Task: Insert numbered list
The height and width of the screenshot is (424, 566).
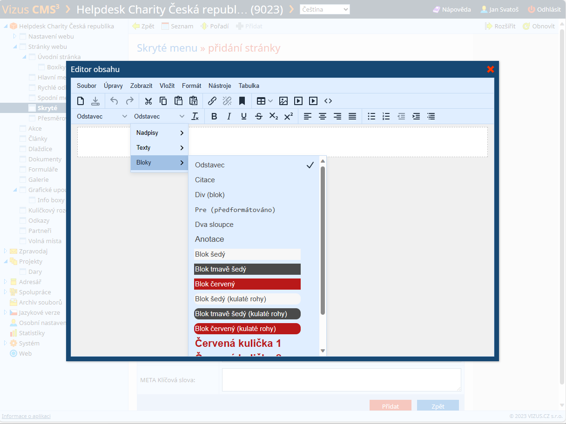Action: 386,116
